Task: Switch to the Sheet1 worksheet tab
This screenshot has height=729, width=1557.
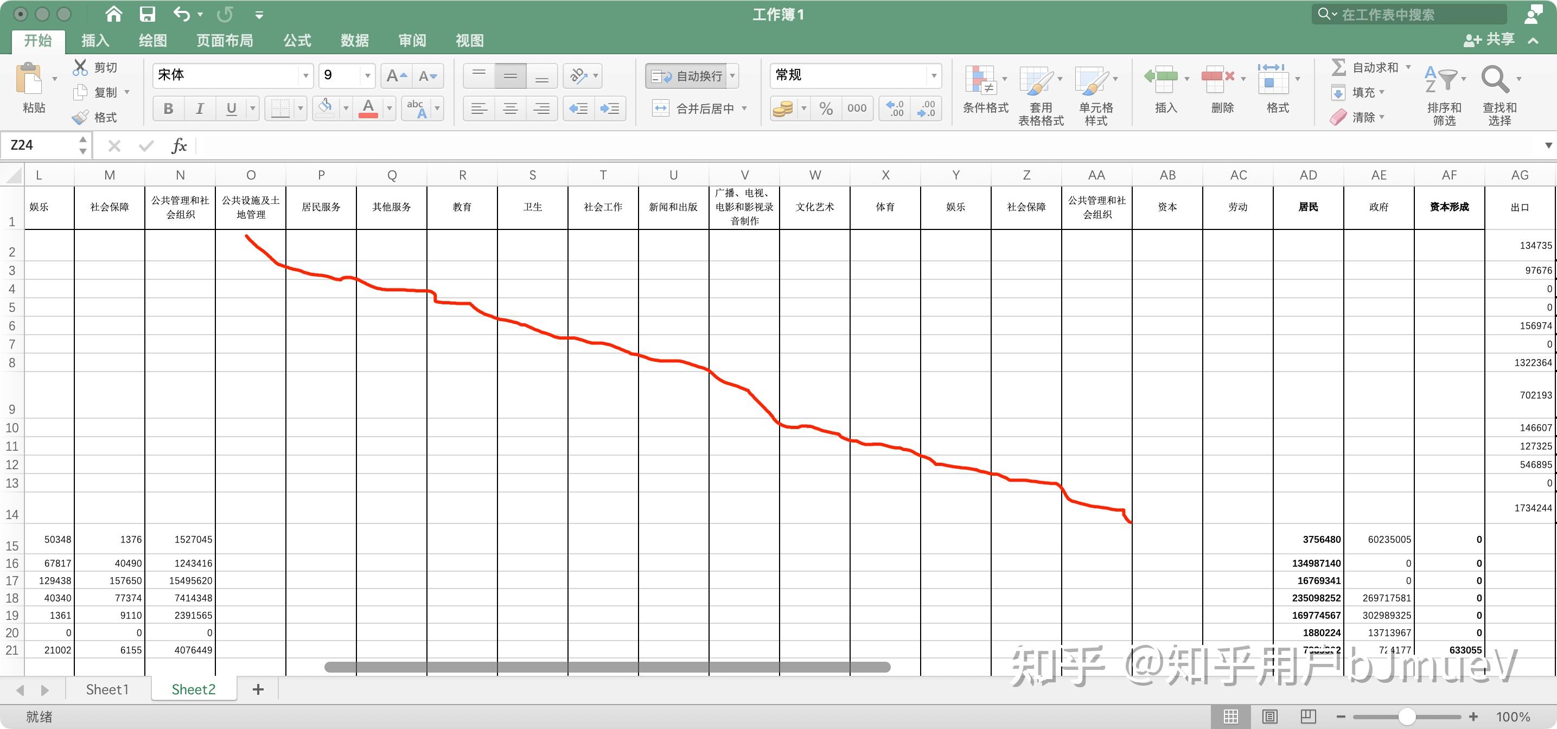Action: (x=107, y=690)
